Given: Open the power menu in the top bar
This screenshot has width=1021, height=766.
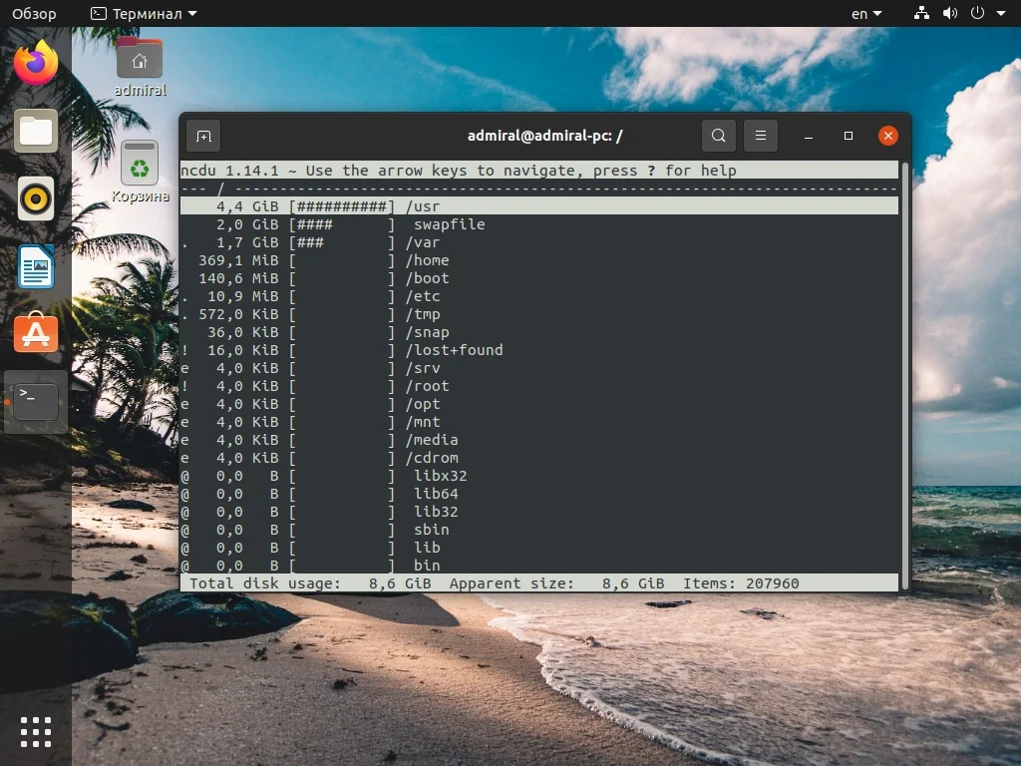Looking at the screenshot, I should (x=978, y=13).
